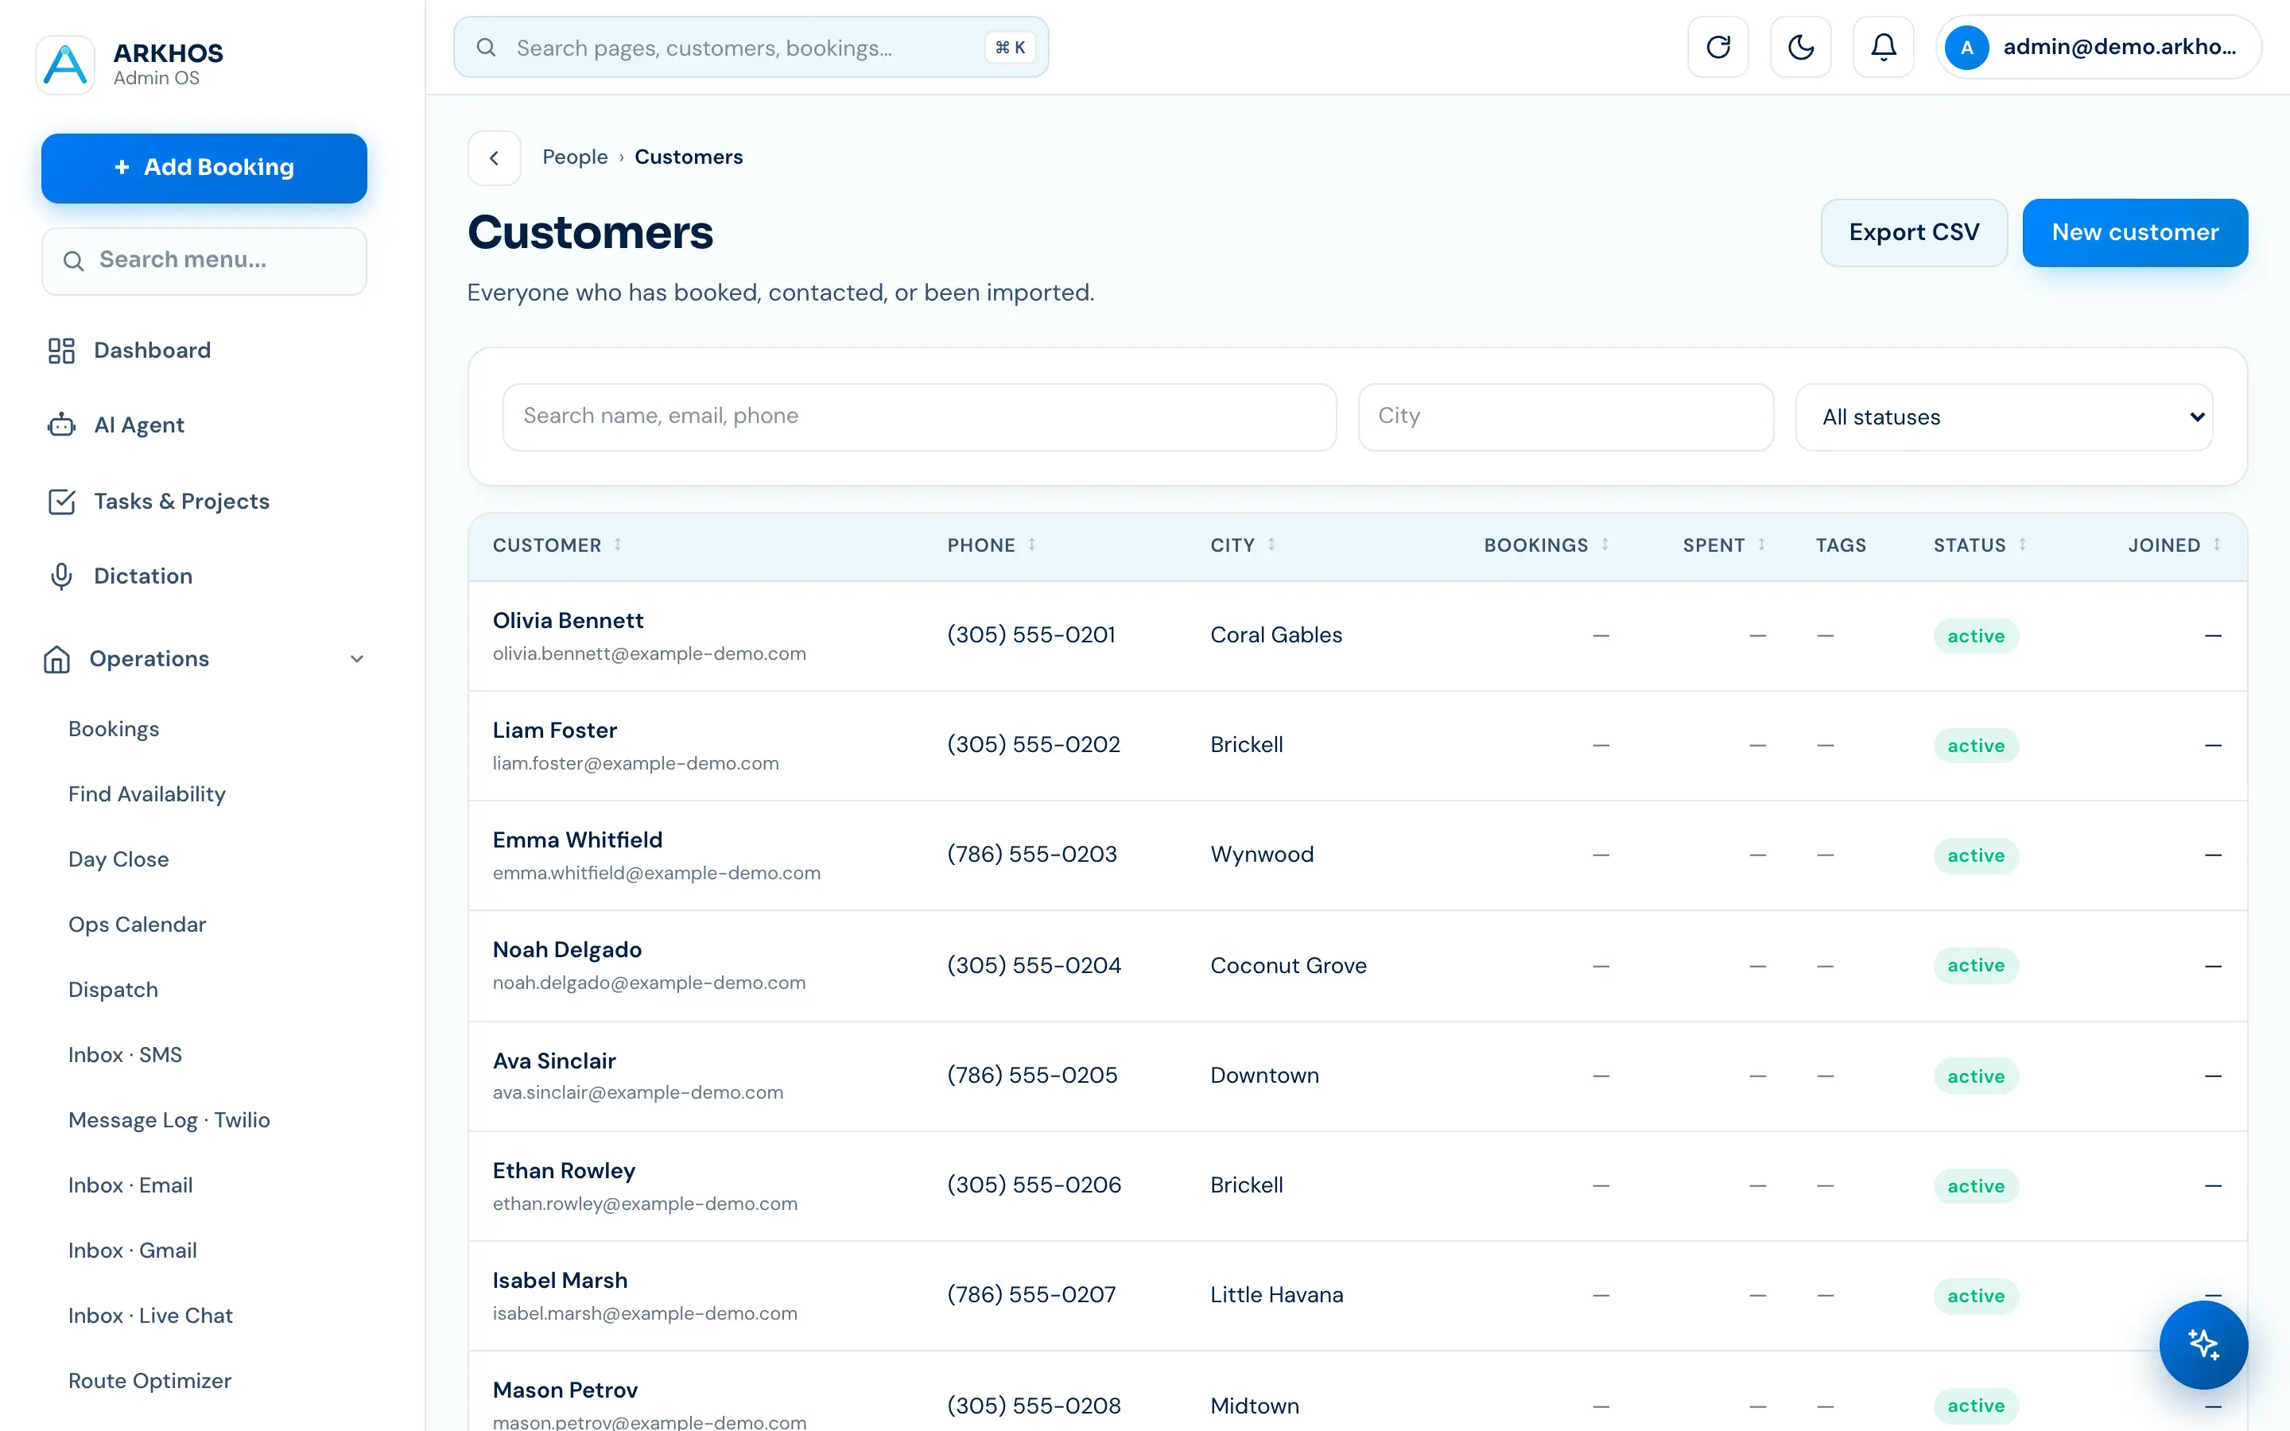The width and height of the screenshot is (2290, 1431).
Task: Click the refresh icon in top bar
Action: pos(1717,46)
